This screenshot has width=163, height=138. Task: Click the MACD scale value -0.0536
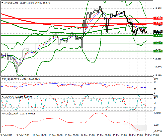[x=157, y=131]
